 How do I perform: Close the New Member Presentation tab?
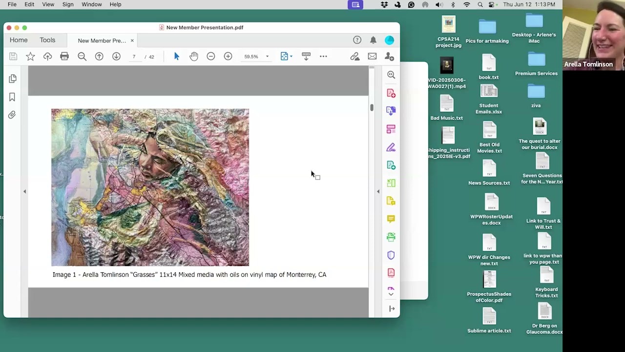(132, 41)
